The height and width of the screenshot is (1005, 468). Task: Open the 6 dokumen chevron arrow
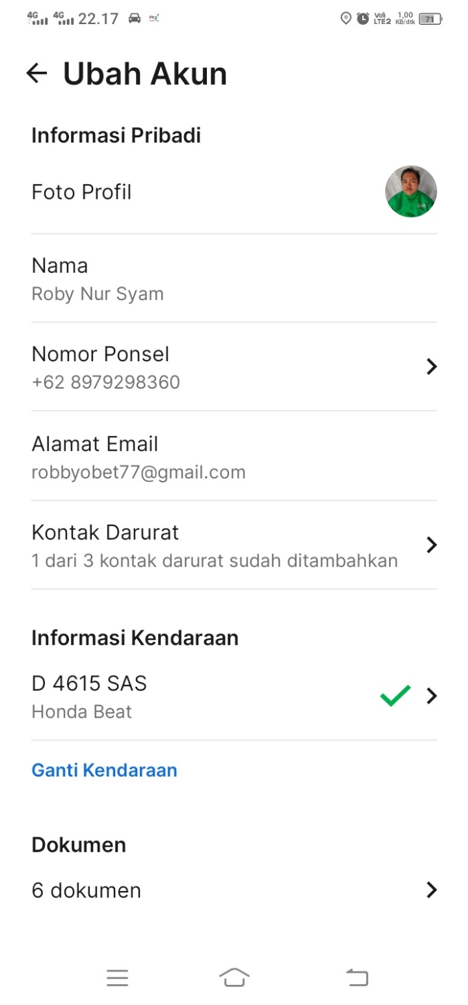[432, 890]
